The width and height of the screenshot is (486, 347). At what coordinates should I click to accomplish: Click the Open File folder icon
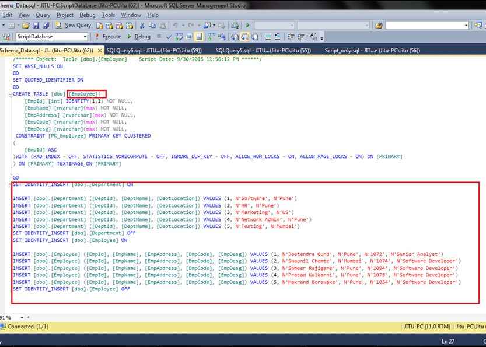coord(27,26)
